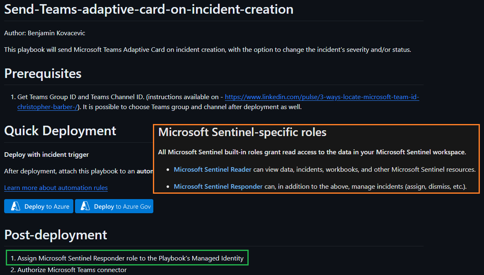Click the Author: Benjamin Kovacevic line
484x275 pixels.
[x=45, y=33]
